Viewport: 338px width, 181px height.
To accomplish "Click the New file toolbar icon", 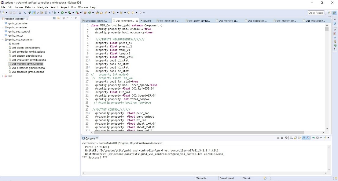I will pos(3,12).
